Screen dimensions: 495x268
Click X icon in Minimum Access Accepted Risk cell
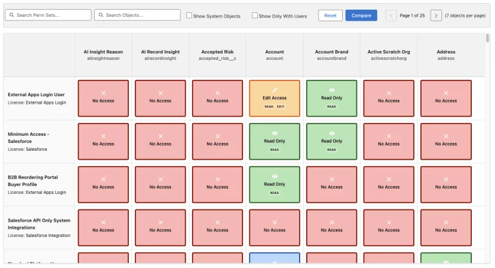(x=217, y=136)
